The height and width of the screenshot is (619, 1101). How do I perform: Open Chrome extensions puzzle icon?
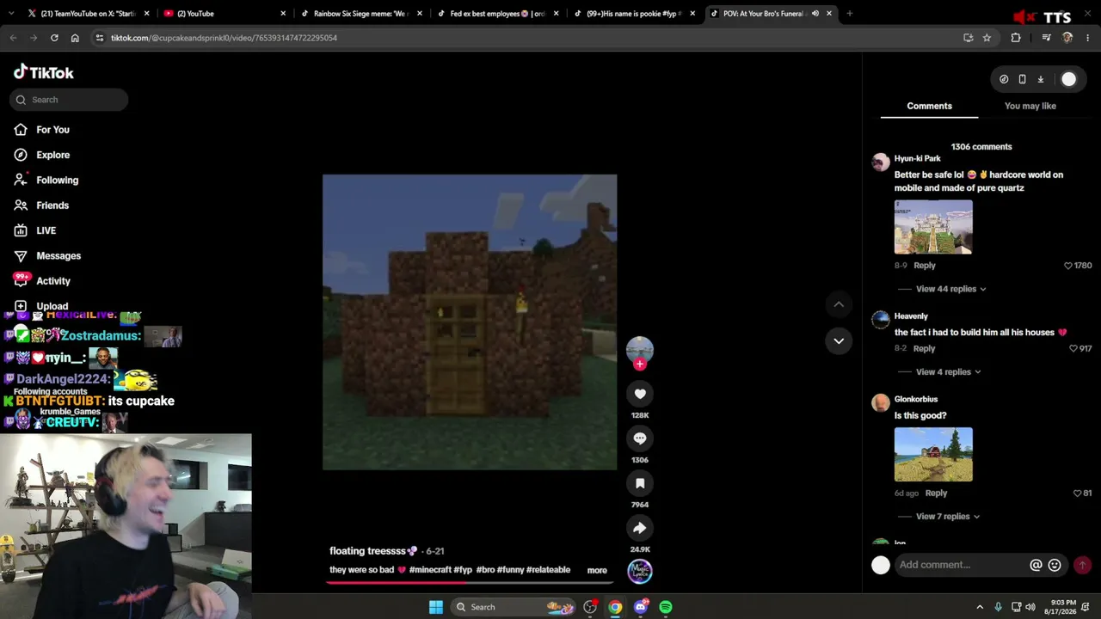point(1016,38)
